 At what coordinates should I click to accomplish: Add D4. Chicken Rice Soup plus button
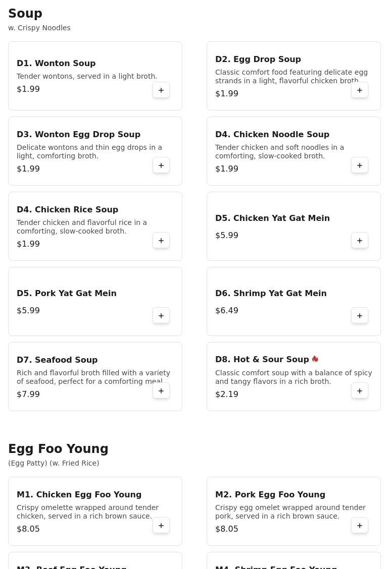[x=161, y=240]
